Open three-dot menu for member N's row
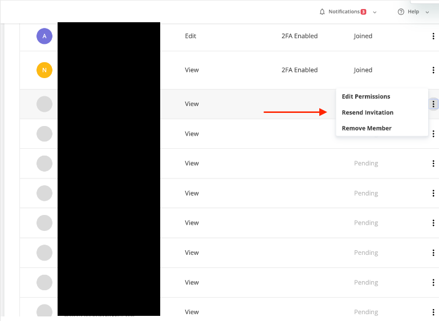This screenshot has height=321, width=439. point(433,70)
